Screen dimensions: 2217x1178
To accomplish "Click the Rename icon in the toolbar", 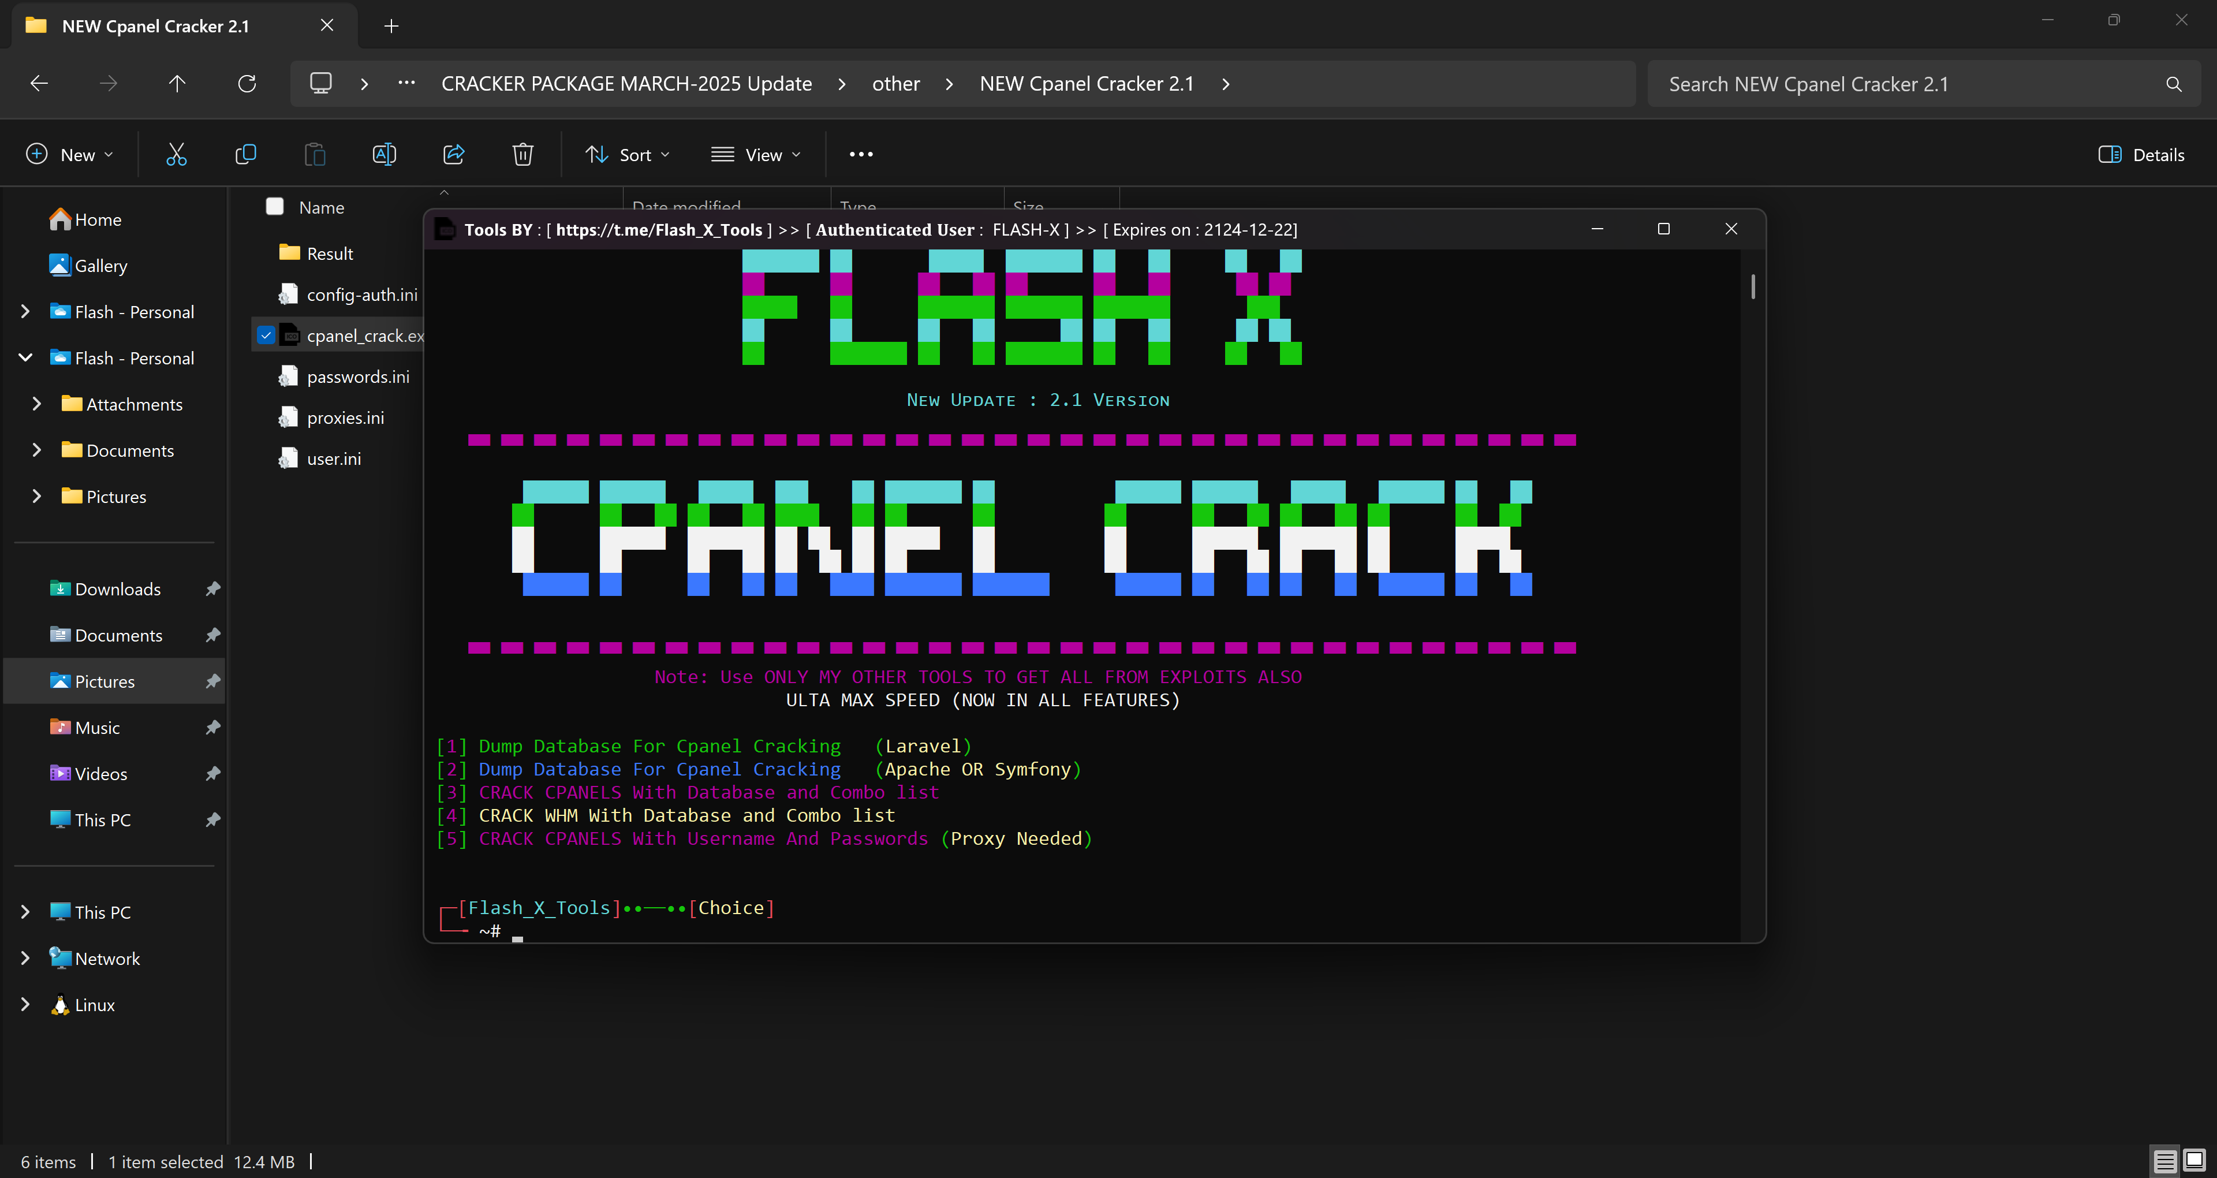I will click(384, 154).
